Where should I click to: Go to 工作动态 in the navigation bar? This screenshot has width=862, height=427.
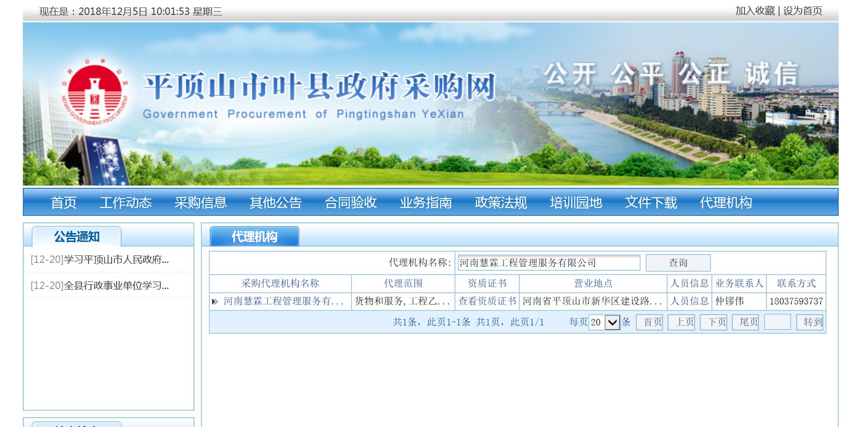[x=125, y=202]
